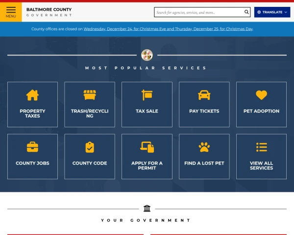
Task: Click the Pay Tickets car icon
Action: tap(204, 95)
